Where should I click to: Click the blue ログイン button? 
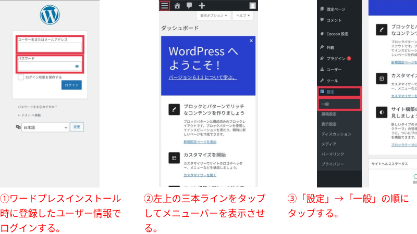pyautogui.click(x=71, y=85)
